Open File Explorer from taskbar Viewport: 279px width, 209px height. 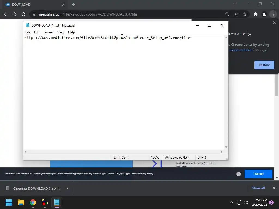tap(21, 202)
